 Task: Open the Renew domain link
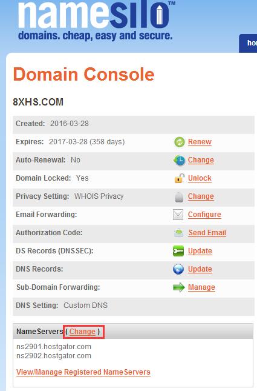(200, 142)
